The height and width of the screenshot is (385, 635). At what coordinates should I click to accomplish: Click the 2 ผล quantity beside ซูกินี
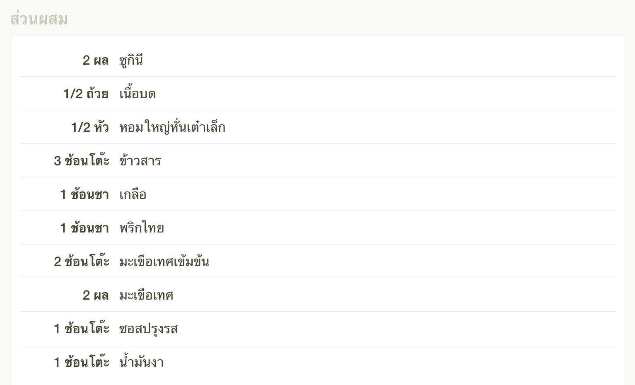point(95,61)
